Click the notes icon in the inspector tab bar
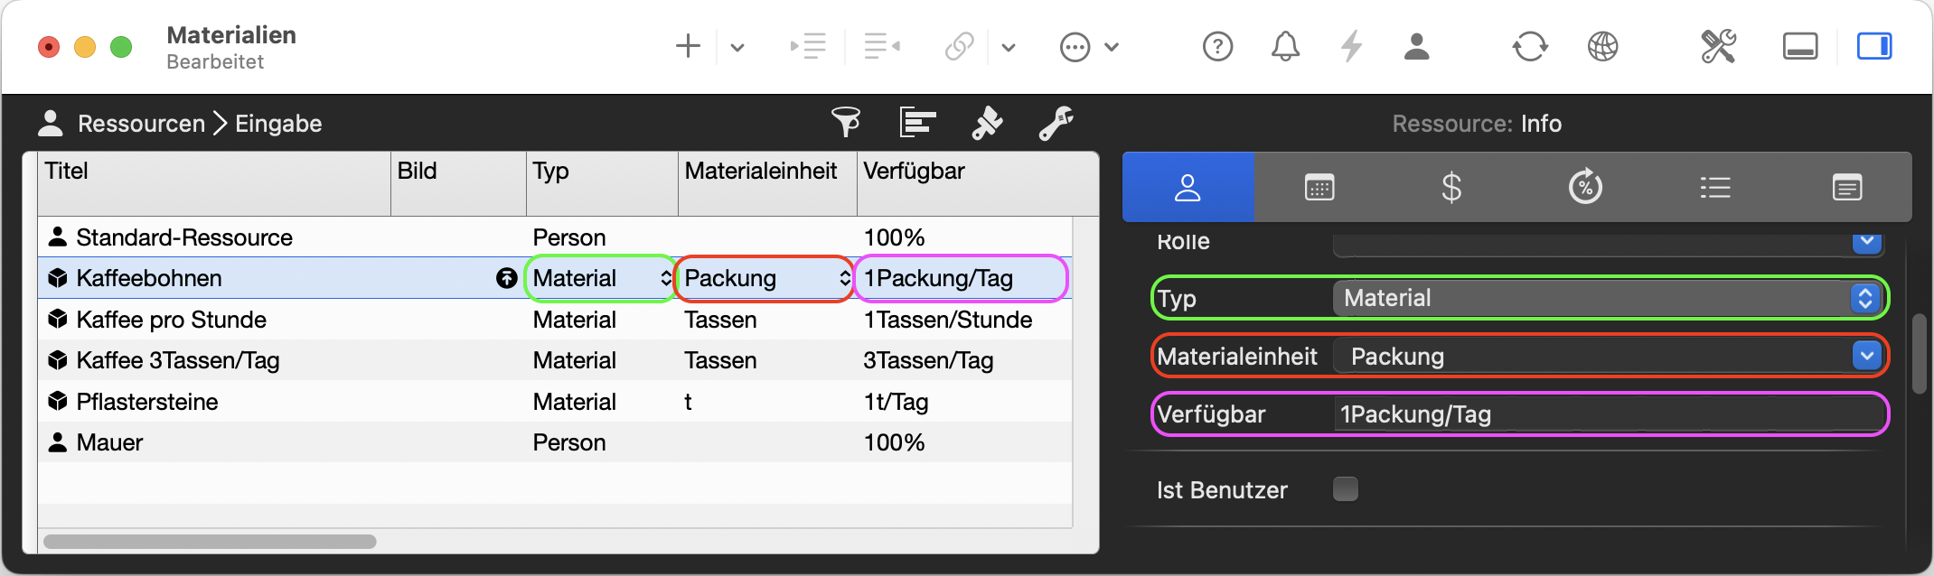This screenshot has width=1934, height=576. tap(1847, 187)
